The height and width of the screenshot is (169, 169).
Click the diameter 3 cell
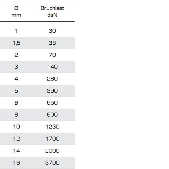[x=16, y=67]
